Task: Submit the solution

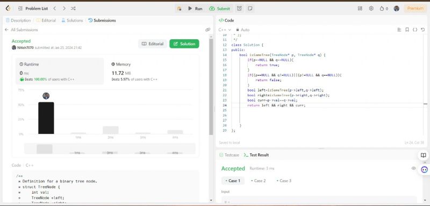Action: coord(219,9)
